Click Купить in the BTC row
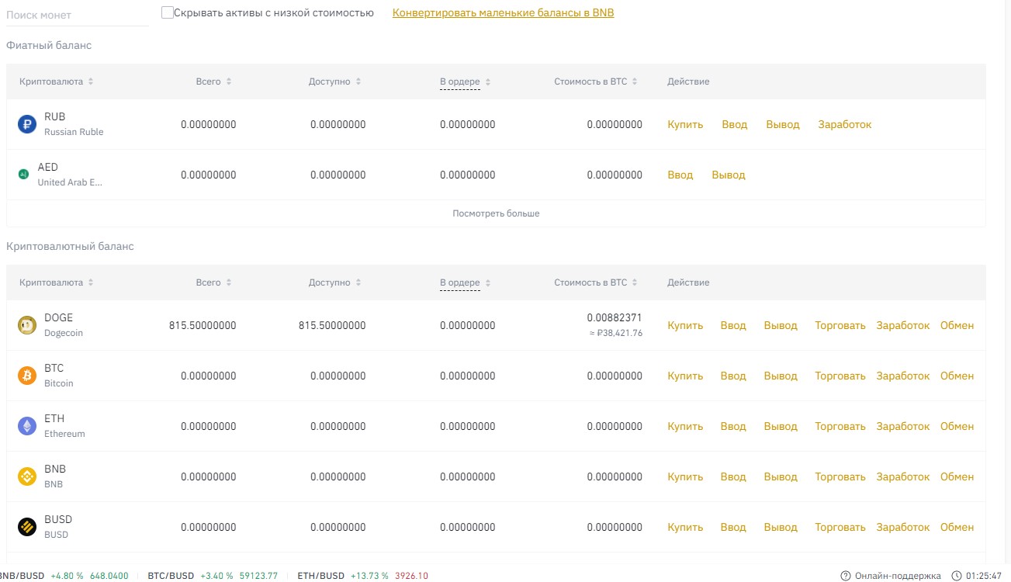This screenshot has height=582, width=1011. coord(685,376)
